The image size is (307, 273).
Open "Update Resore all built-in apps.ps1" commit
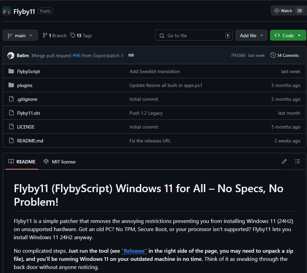pyautogui.click(x=166, y=85)
